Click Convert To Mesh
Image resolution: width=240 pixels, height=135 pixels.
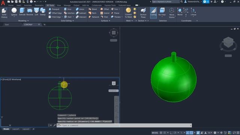[x=128, y=13]
